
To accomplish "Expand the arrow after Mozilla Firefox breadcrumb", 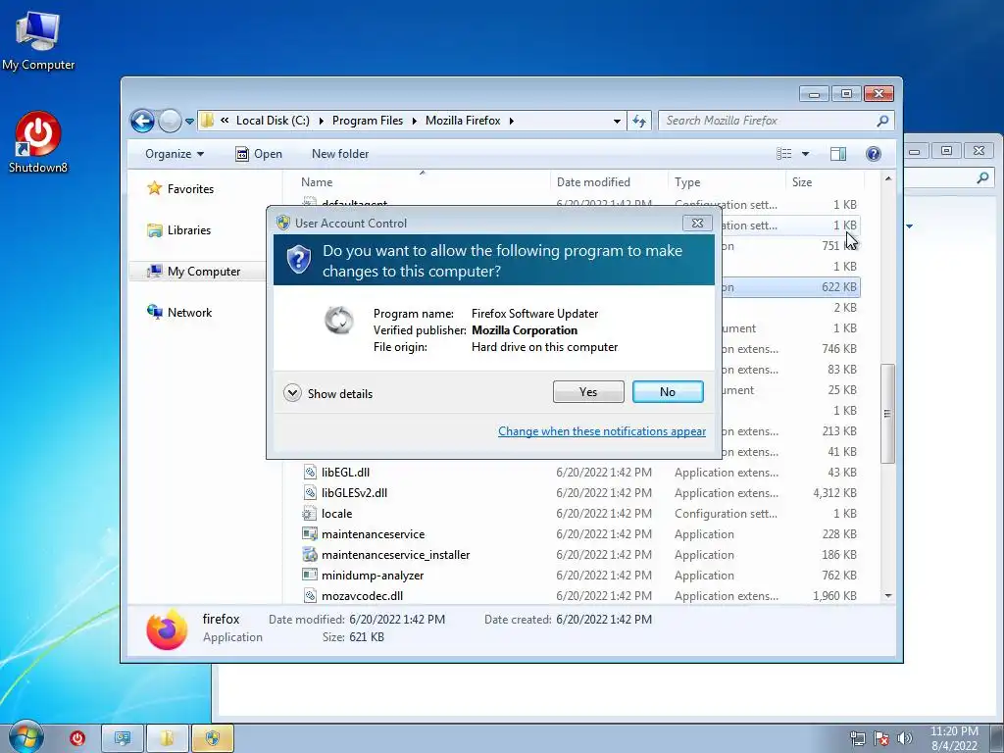I will pos(511,121).
